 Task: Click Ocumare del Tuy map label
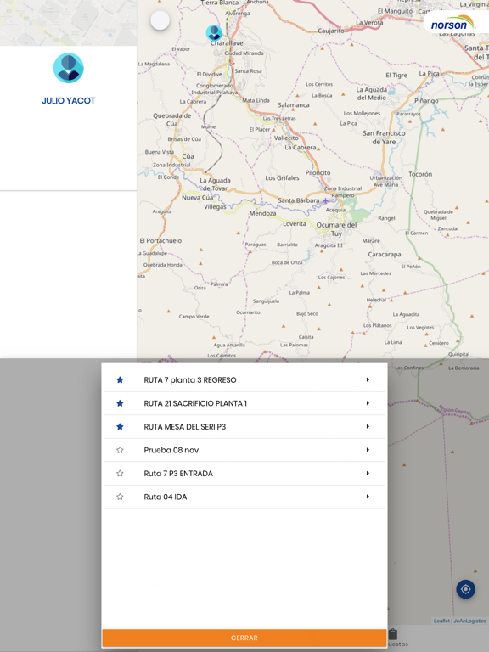coord(336,229)
